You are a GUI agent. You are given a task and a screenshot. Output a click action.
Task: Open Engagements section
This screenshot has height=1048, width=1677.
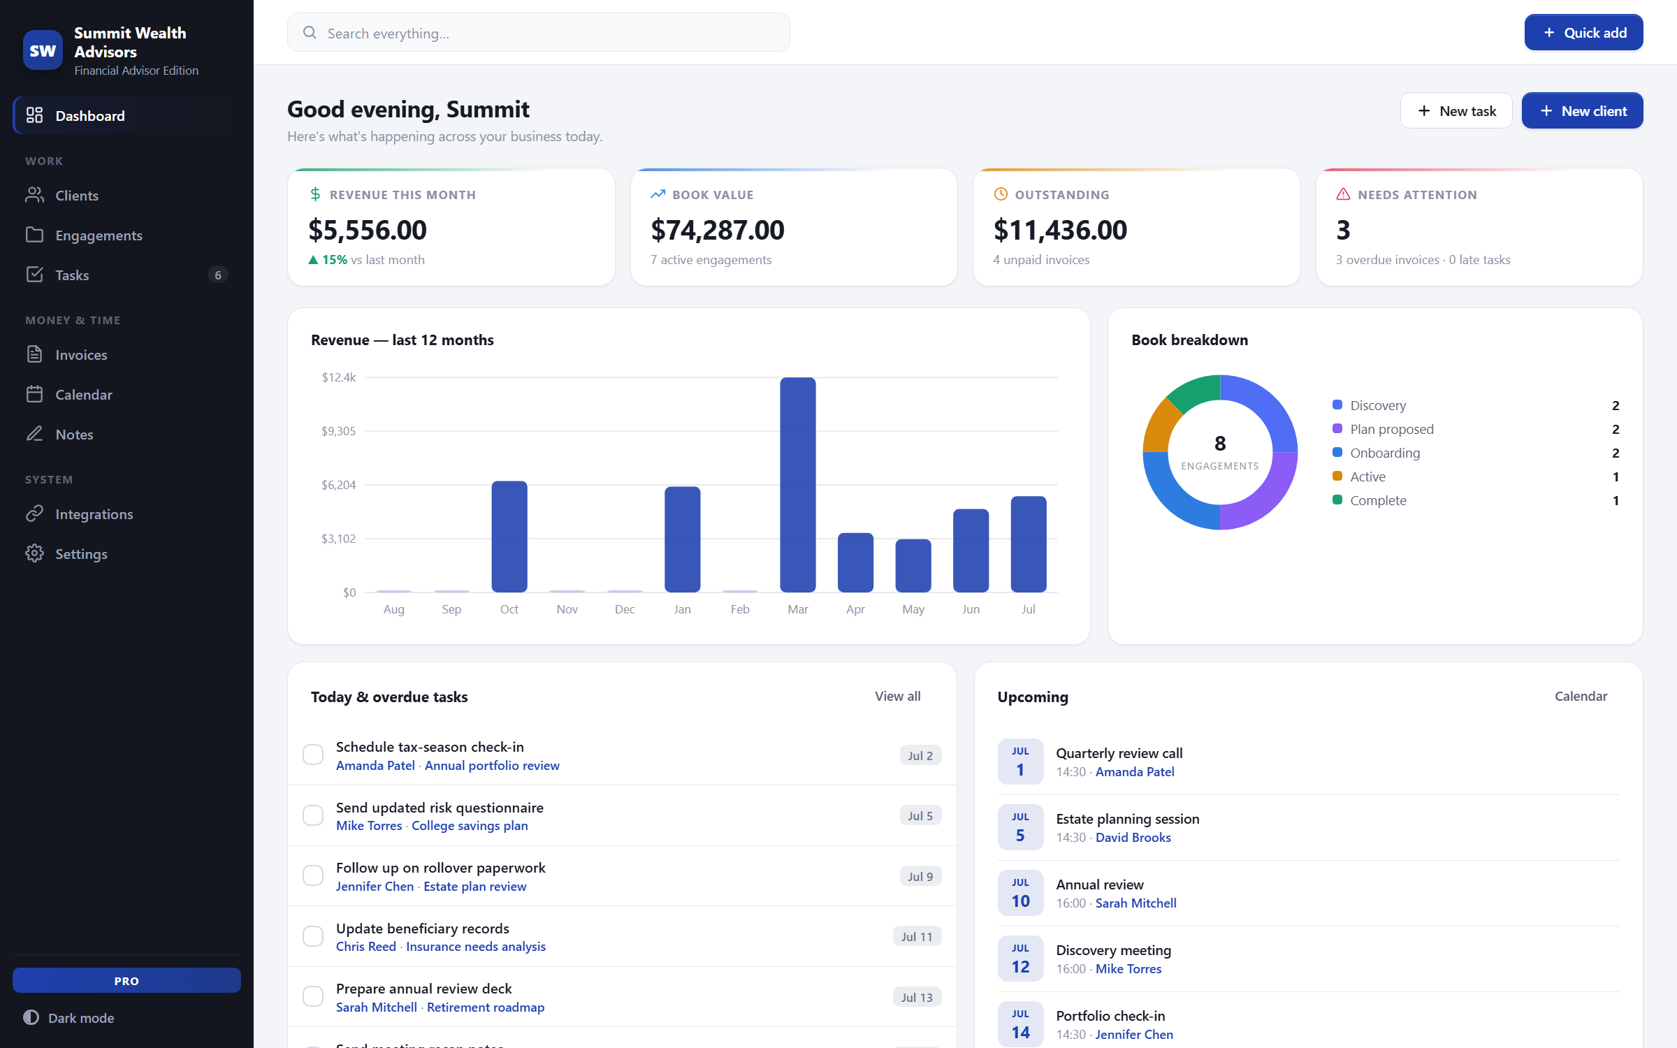click(126, 235)
